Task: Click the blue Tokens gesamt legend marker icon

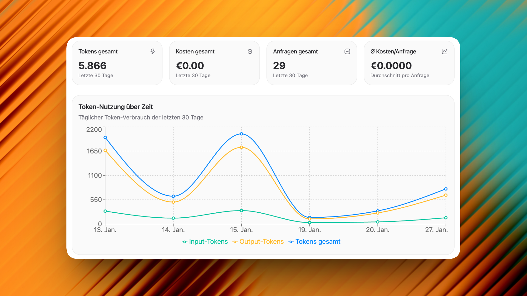Action: tap(291, 242)
